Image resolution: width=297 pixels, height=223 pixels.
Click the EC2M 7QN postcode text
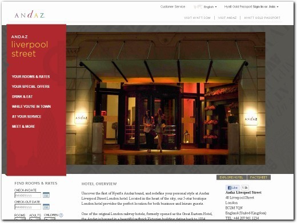click(234, 208)
